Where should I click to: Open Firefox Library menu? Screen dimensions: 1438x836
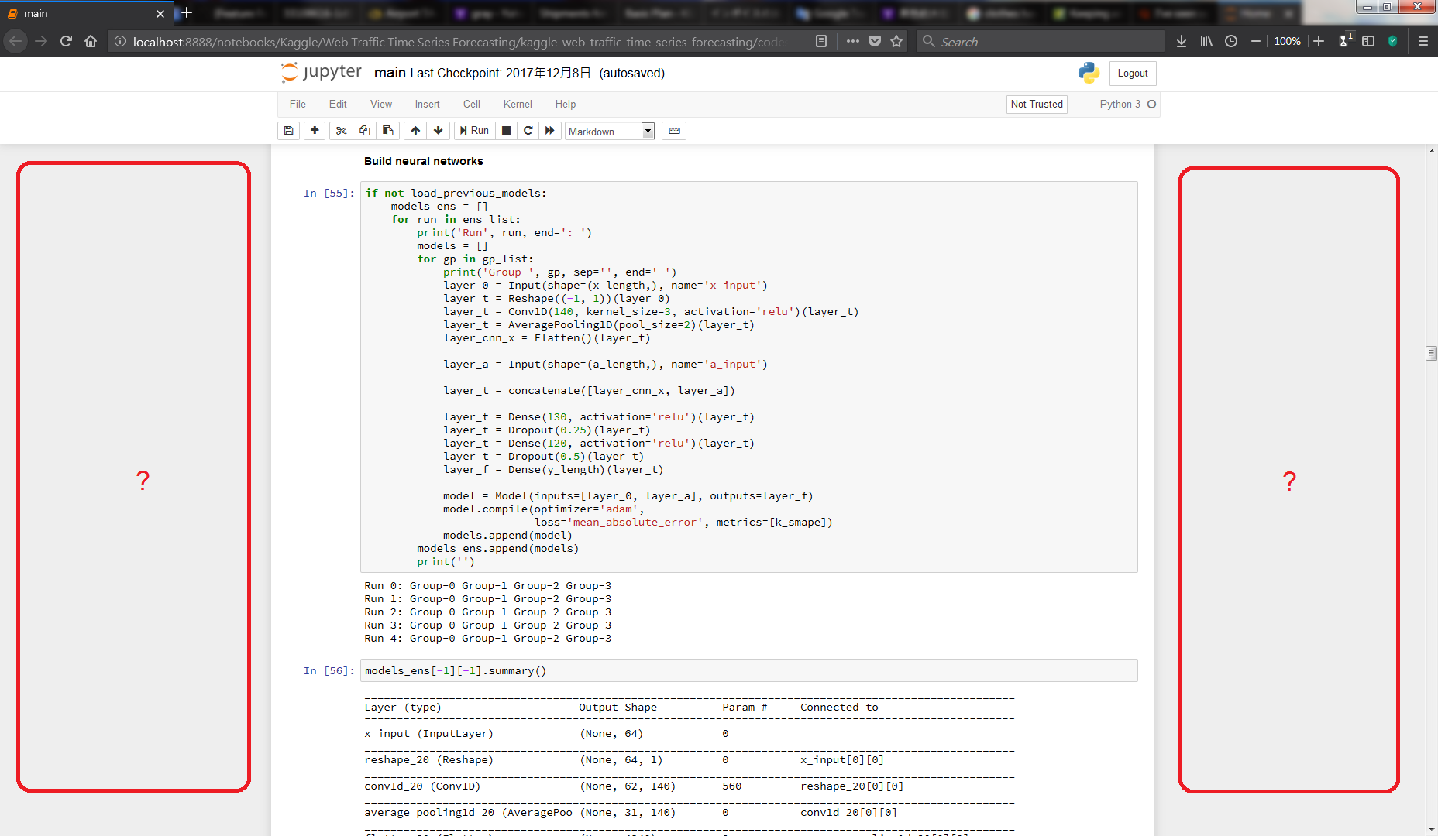1206,41
